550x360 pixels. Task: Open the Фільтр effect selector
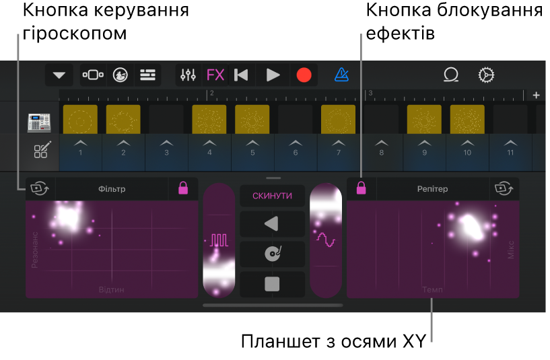[x=112, y=189]
